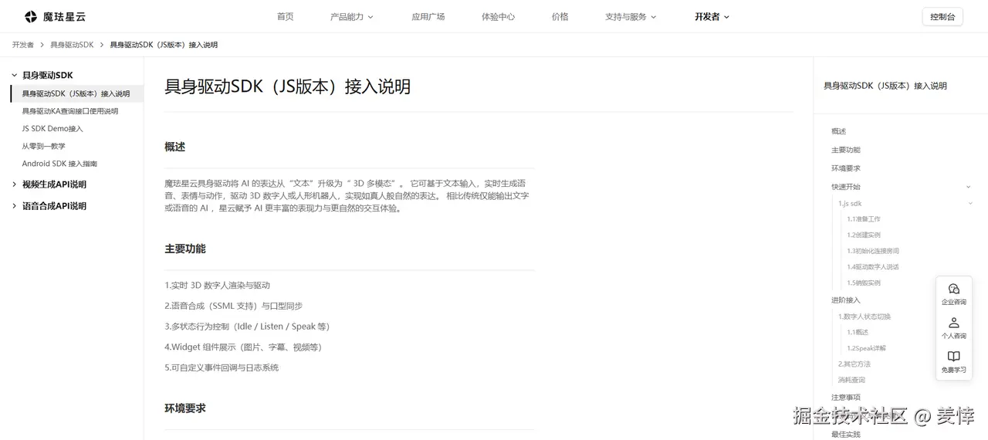Go to 首页 in top navigation

pos(286,16)
